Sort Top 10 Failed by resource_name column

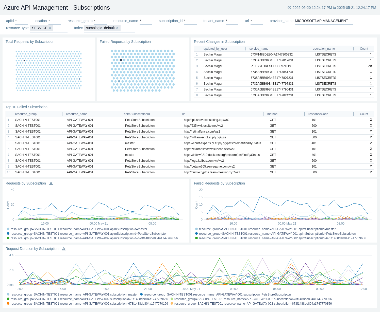(x=77, y=114)
